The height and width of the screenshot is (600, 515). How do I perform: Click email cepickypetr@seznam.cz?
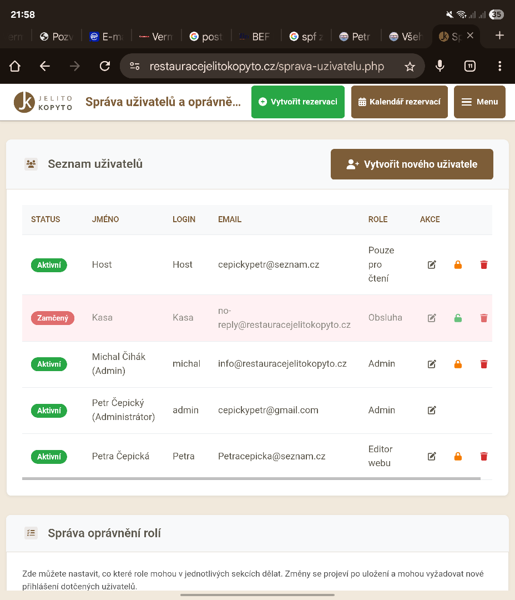[269, 265]
